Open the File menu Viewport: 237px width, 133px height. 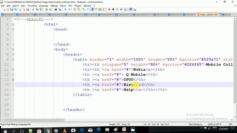click(x=3, y=6)
